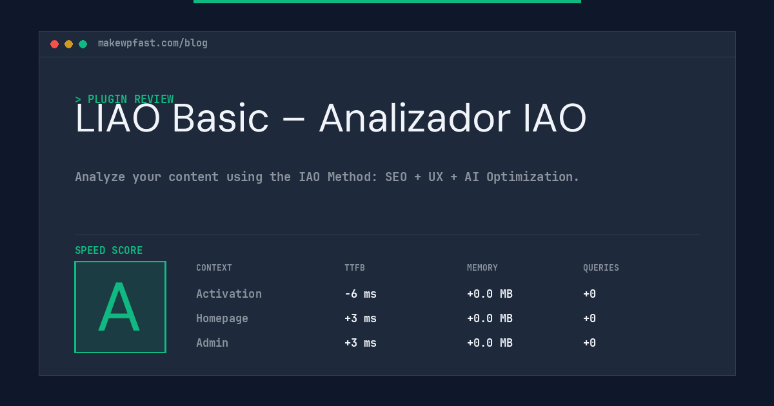
Task: Click the Homepage '+3 ms' TTFB value
Action: (361, 318)
